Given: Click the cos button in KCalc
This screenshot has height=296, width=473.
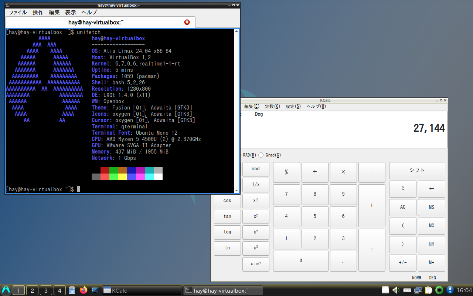Looking at the screenshot, I should (x=227, y=201).
